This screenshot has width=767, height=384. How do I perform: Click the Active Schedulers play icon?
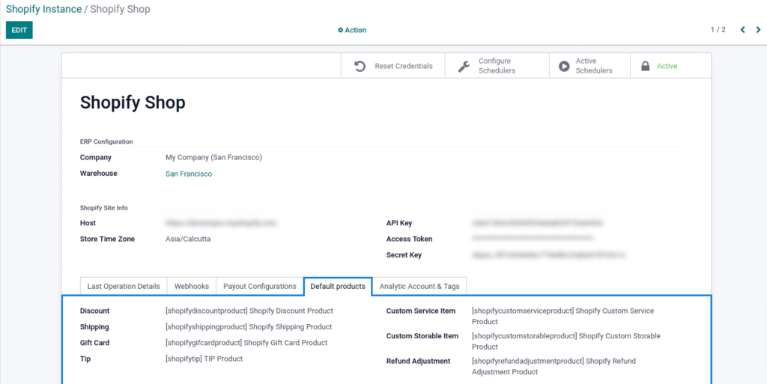tap(564, 66)
